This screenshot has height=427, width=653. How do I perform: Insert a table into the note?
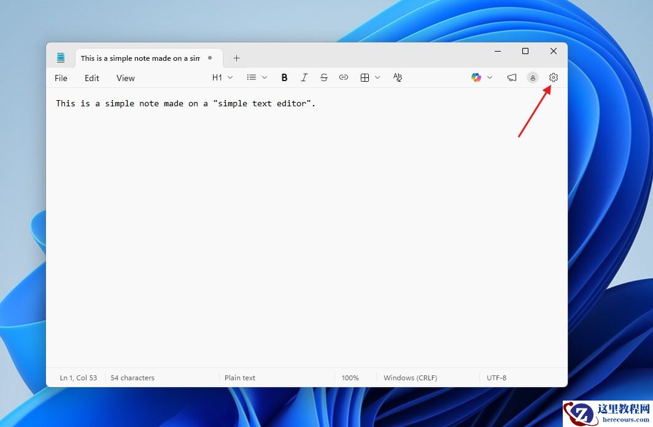click(365, 77)
